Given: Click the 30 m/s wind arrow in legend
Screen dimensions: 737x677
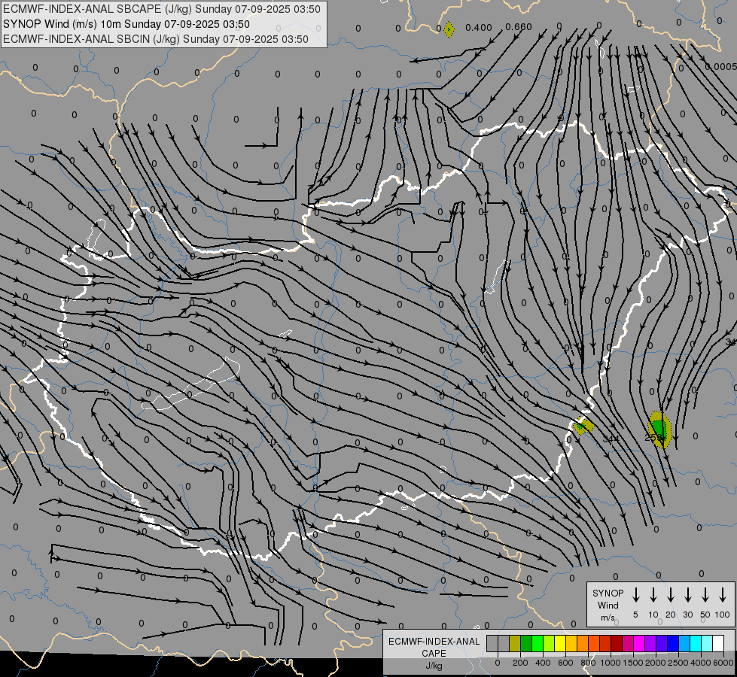Looking at the screenshot, I should (688, 595).
